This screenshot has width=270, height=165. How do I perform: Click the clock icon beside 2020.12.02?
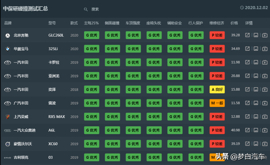tap(242, 7)
